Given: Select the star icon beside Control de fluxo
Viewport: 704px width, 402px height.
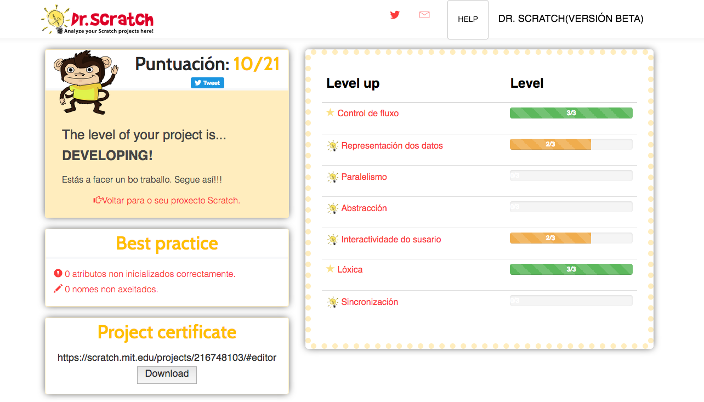Looking at the screenshot, I should pyautogui.click(x=330, y=112).
